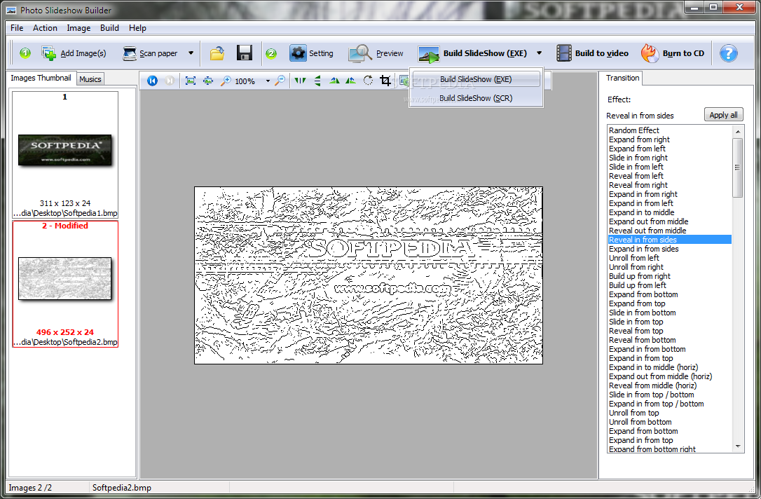The image size is (761, 499).
Task: Switch to the Musics tab
Action: point(90,79)
